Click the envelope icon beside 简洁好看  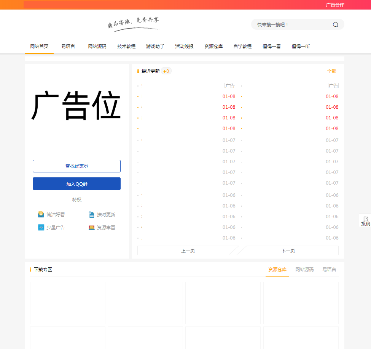click(x=41, y=214)
